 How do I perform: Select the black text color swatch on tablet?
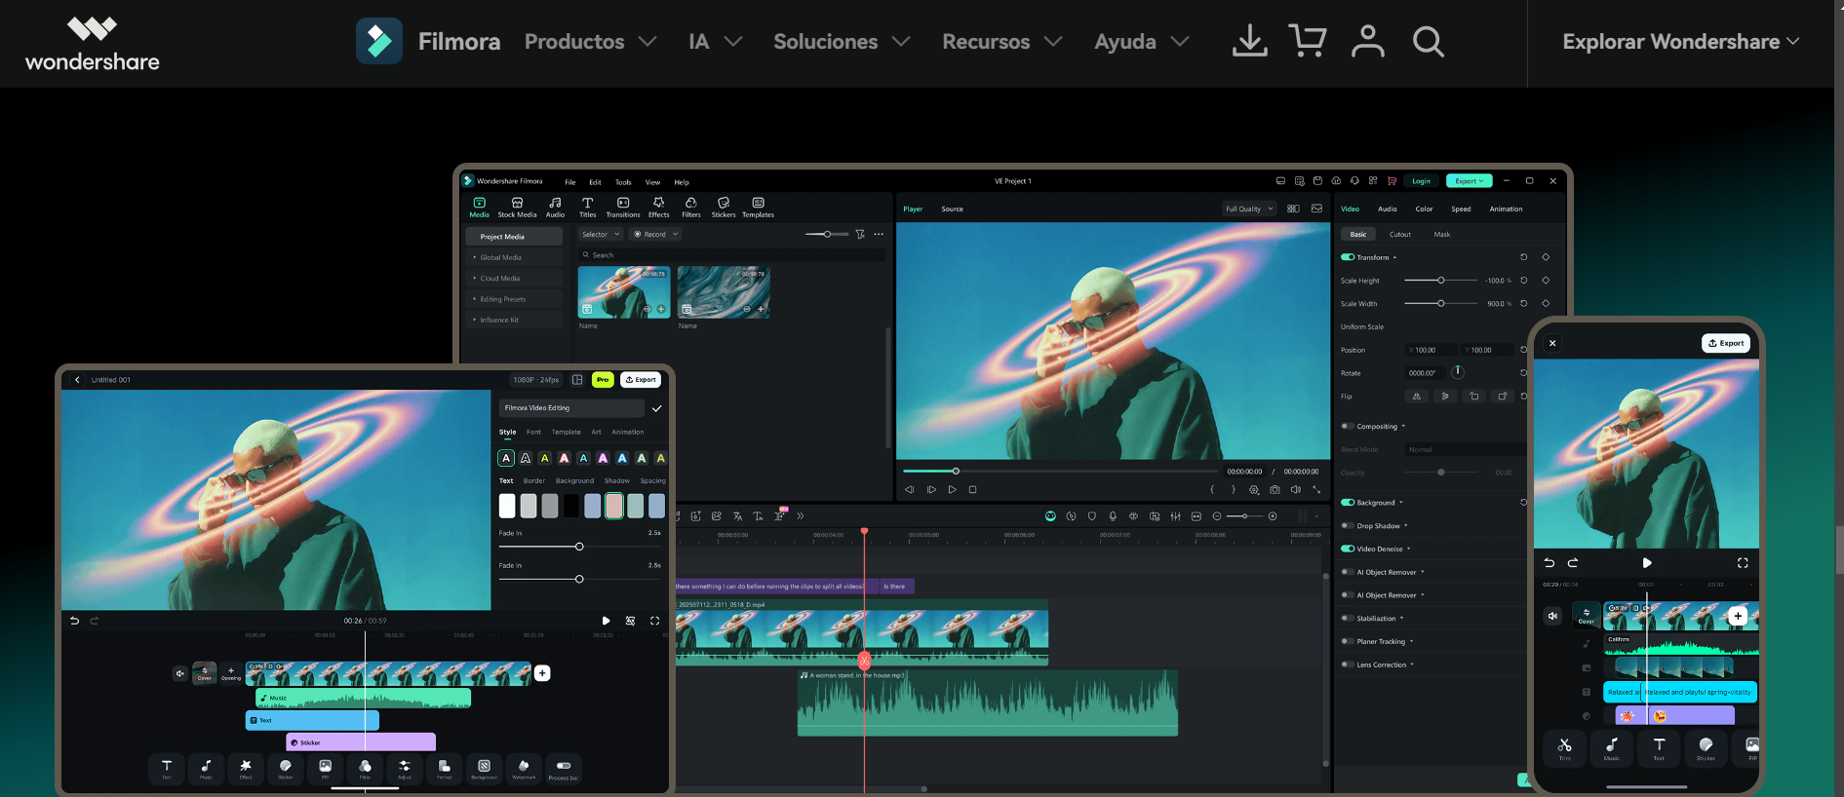(x=571, y=506)
